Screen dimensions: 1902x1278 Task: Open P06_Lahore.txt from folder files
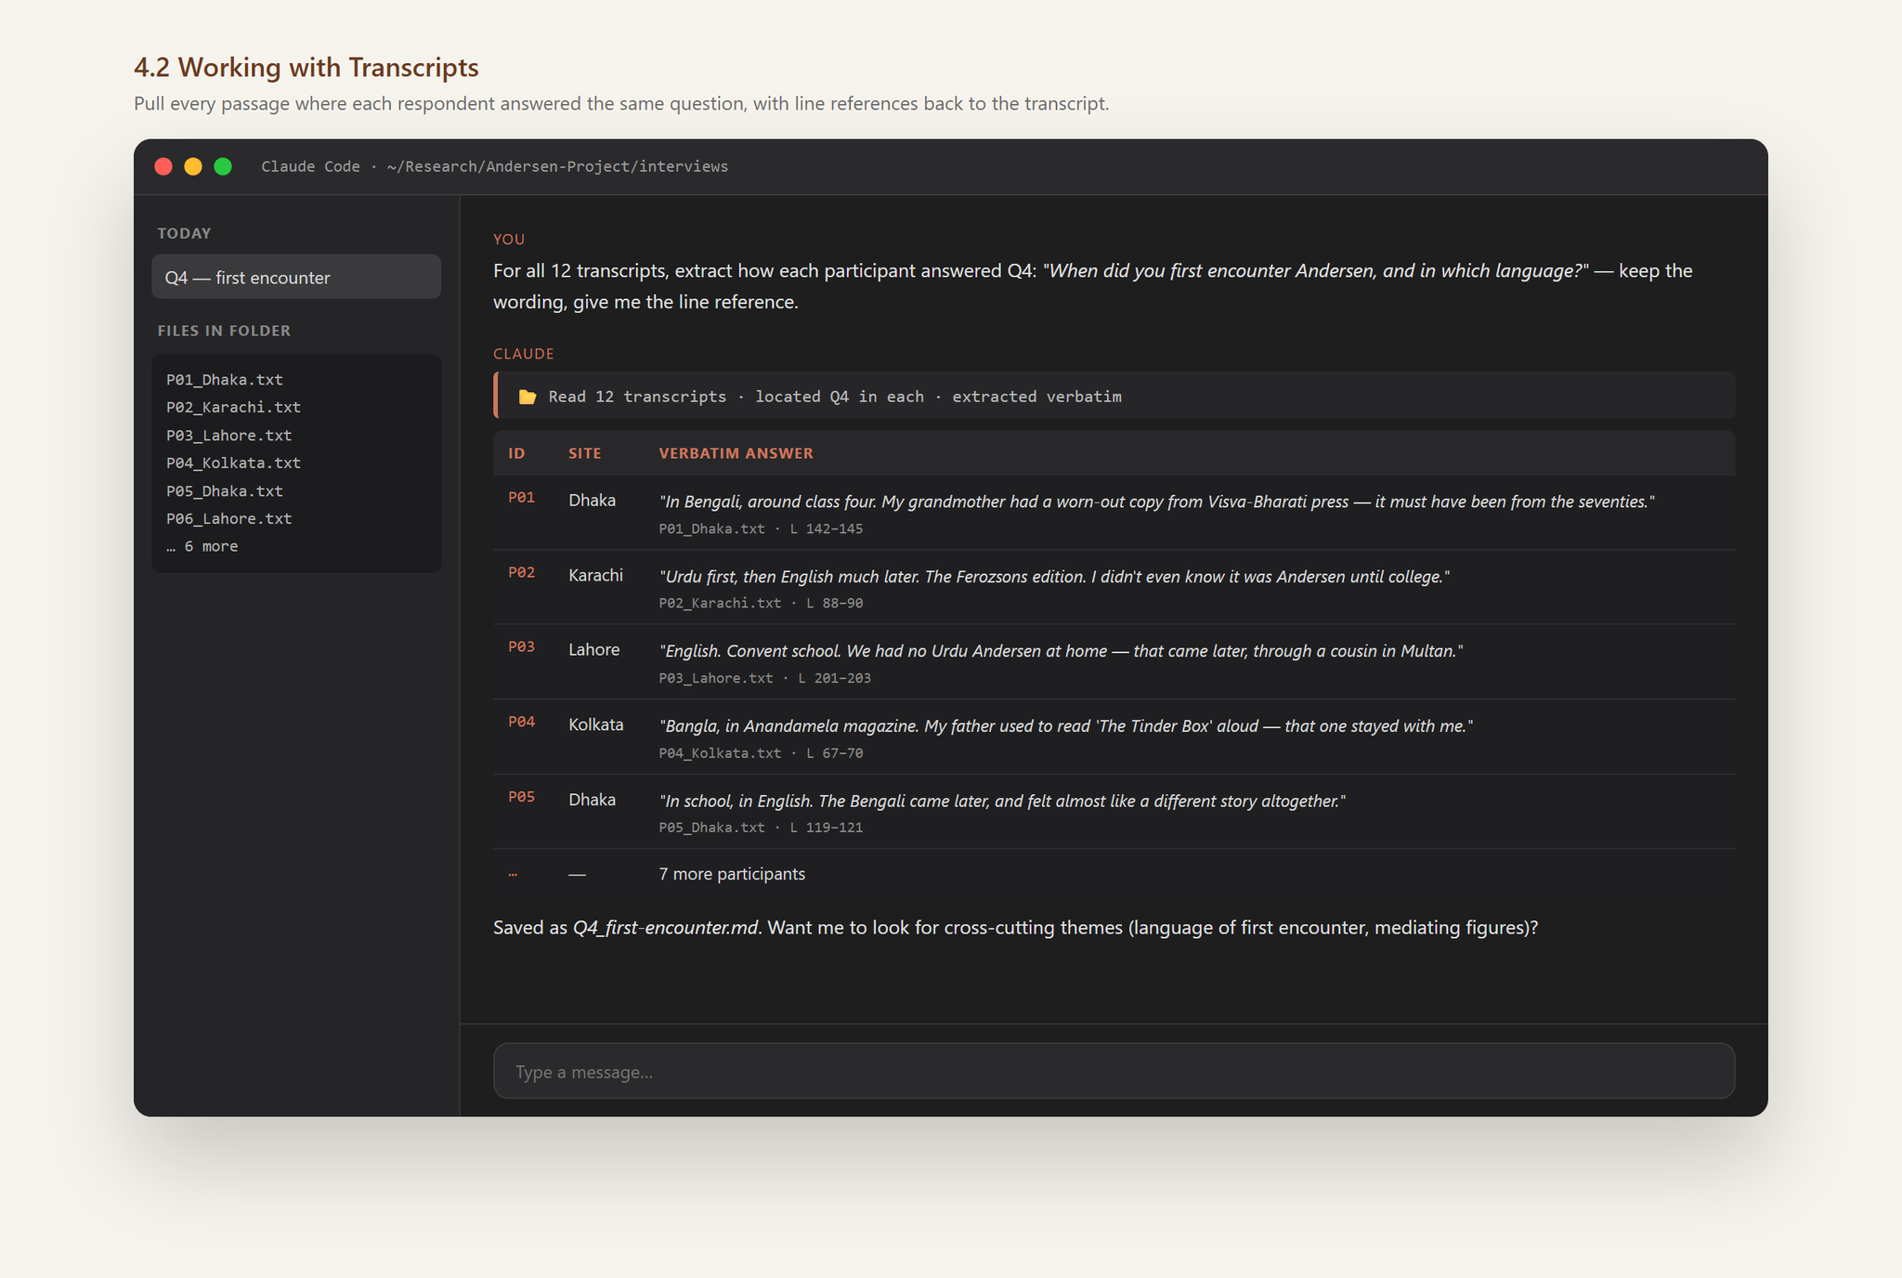click(229, 519)
